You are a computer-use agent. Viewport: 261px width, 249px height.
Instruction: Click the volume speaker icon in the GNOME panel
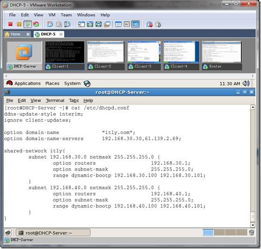pyautogui.click(x=246, y=83)
